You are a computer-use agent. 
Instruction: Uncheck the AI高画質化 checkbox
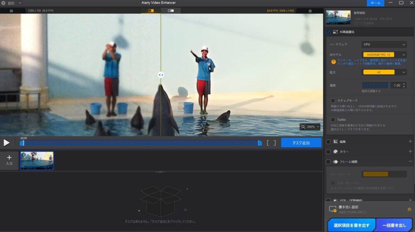pos(329,32)
